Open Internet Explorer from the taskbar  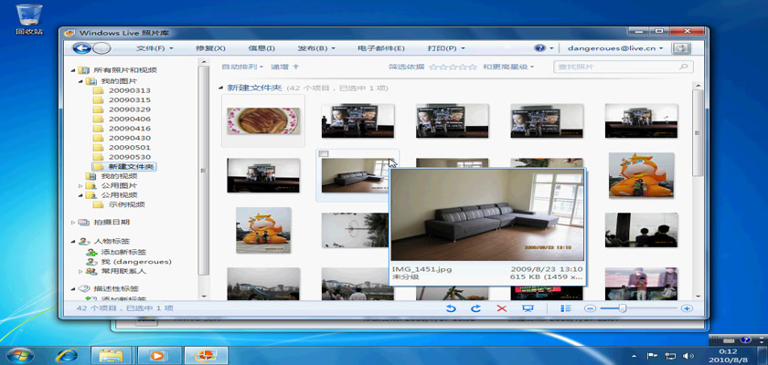tap(67, 354)
